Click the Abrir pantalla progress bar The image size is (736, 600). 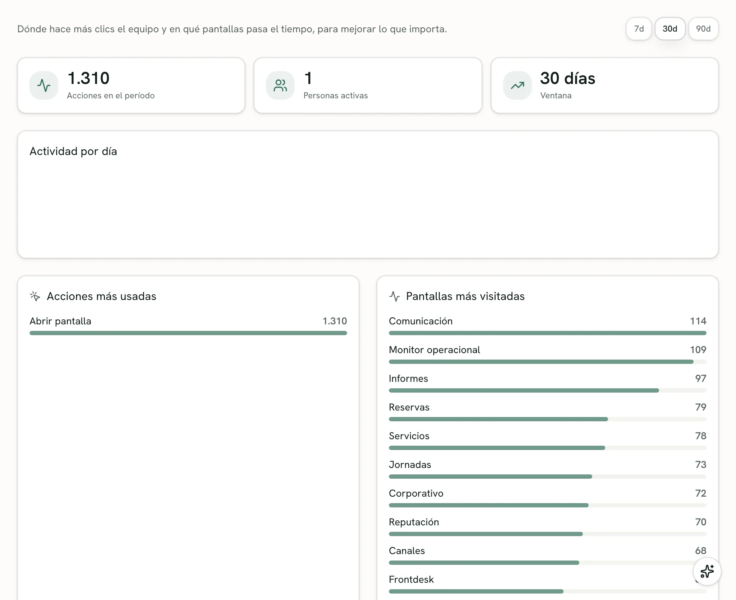coord(188,333)
